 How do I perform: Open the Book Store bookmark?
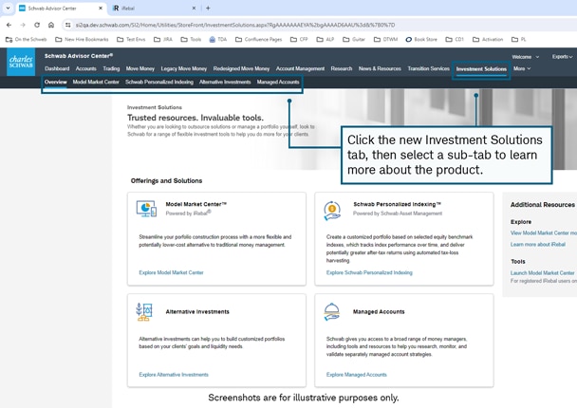tap(421, 39)
